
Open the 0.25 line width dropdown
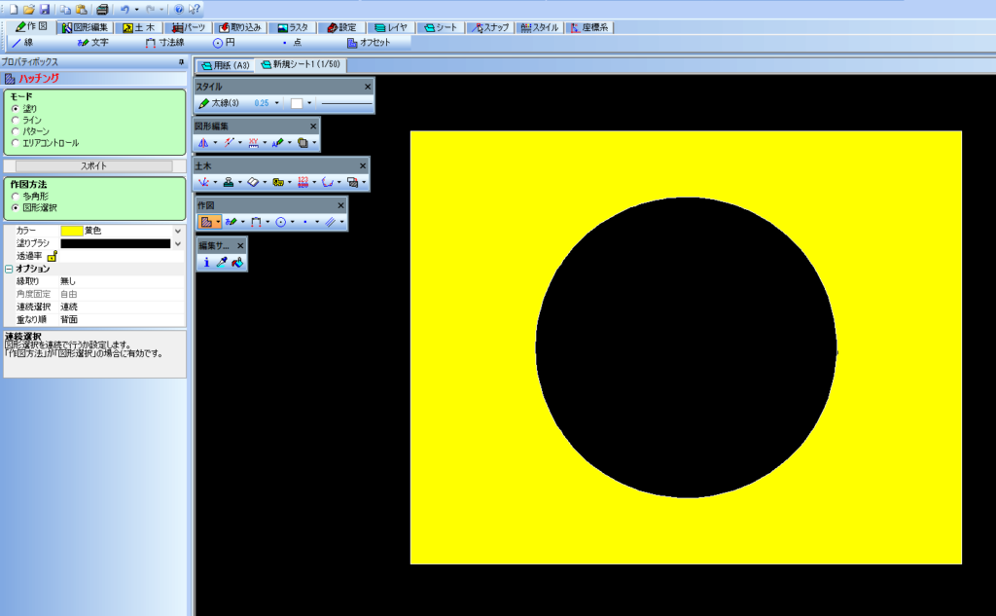pos(277,102)
